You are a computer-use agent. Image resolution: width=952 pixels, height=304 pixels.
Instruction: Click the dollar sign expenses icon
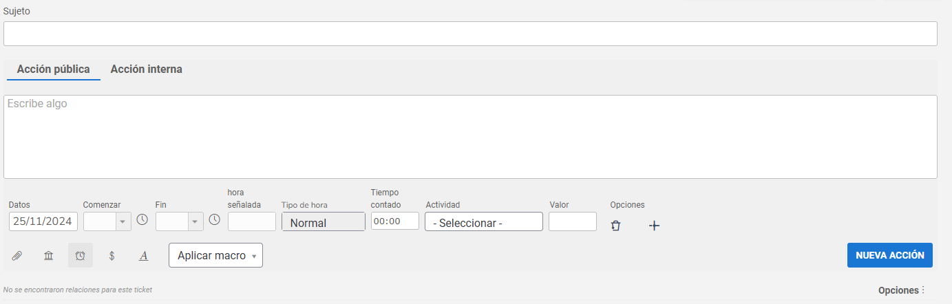click(112, 256)
